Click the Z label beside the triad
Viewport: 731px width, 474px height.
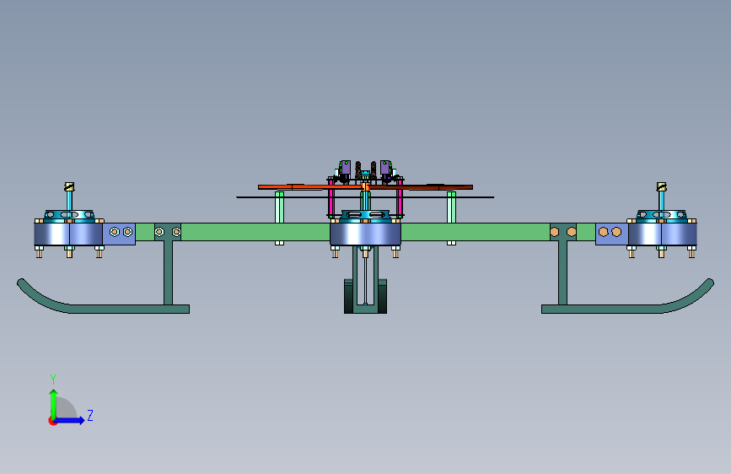[x=90, y=415]
